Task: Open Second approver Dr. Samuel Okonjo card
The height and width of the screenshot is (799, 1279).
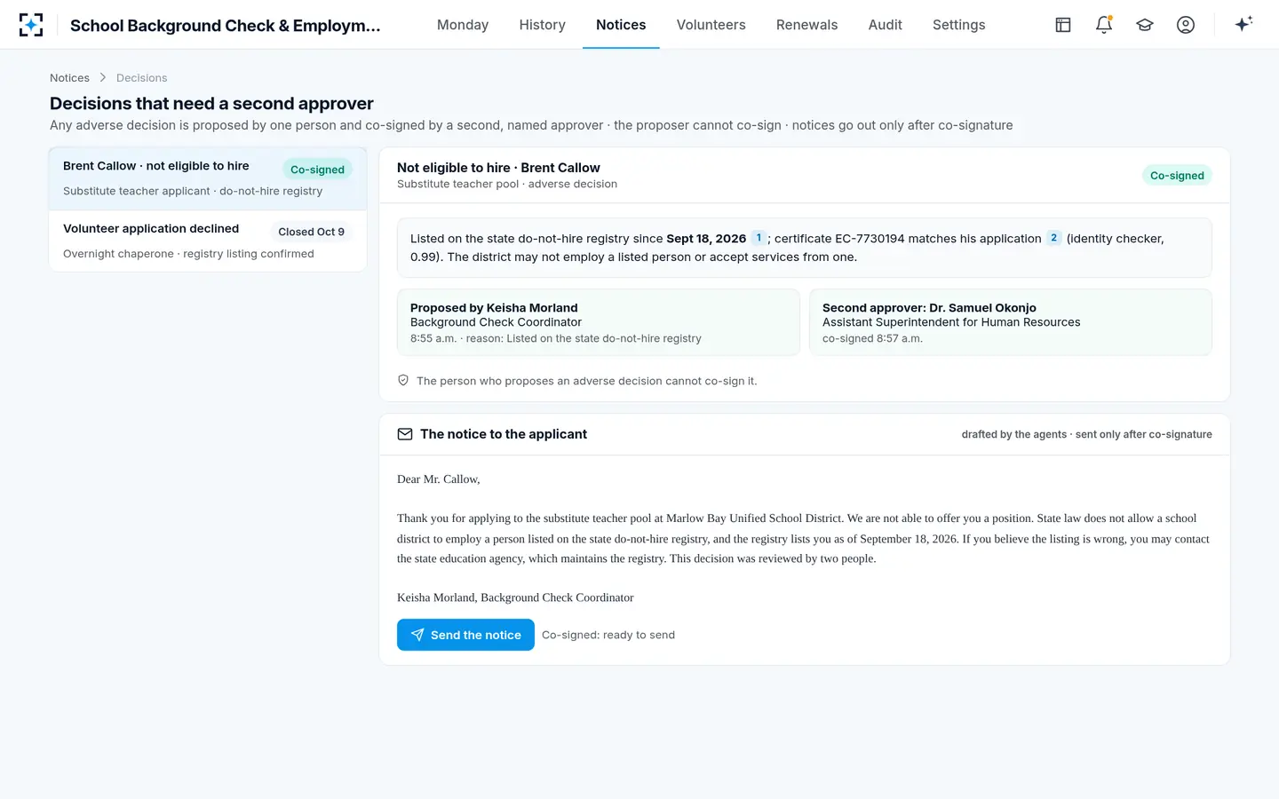Action: (1010, 322)
